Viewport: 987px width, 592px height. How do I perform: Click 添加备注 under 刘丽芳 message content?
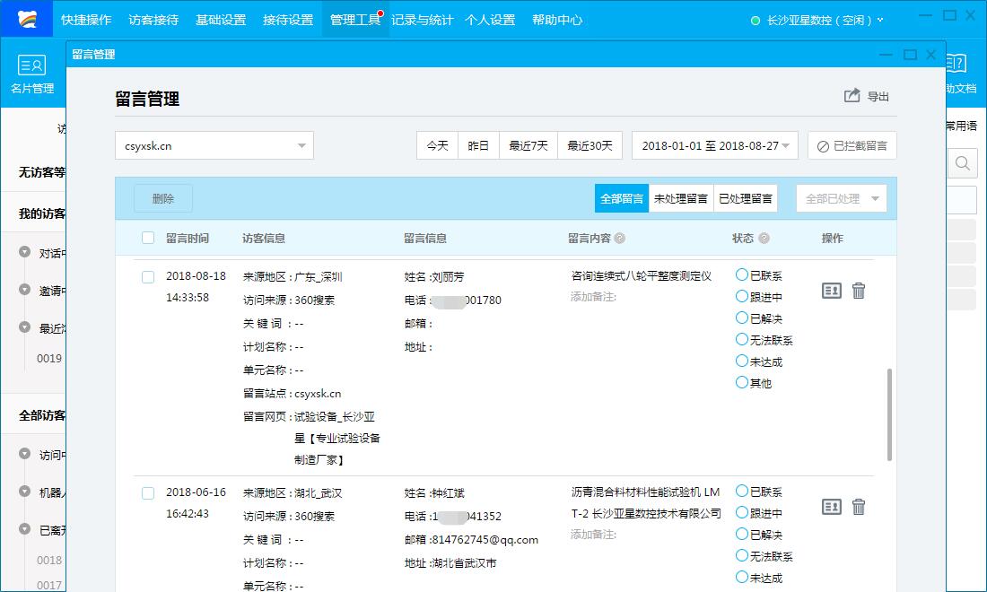(x=593, y=296)
